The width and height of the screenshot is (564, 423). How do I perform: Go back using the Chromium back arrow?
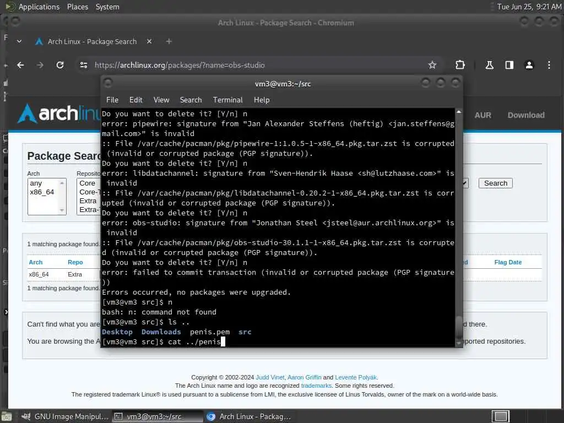pos(20,65)
